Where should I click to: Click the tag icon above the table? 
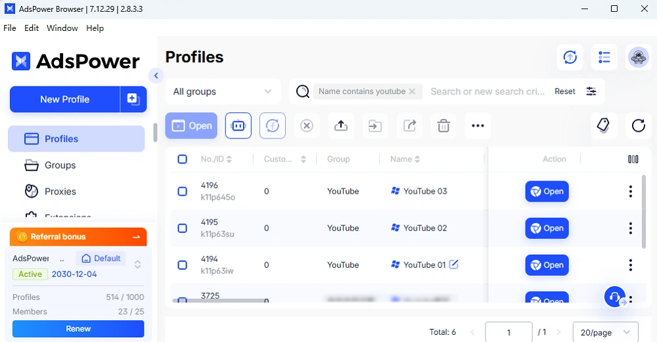[603, 125]
